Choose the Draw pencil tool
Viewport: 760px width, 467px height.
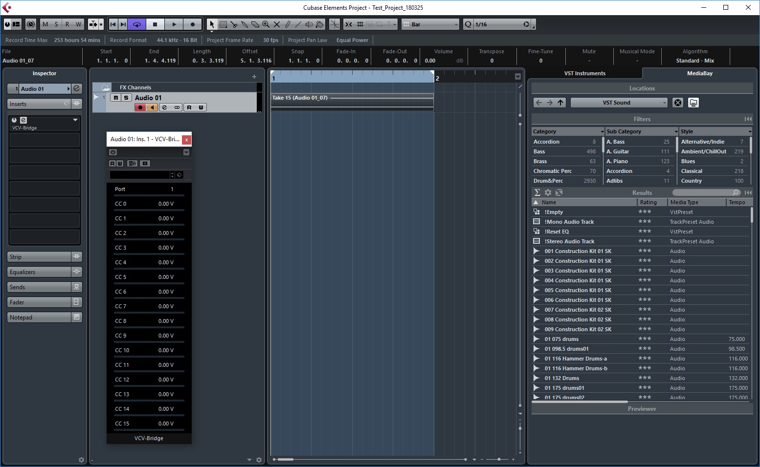[x=288, y=24]
